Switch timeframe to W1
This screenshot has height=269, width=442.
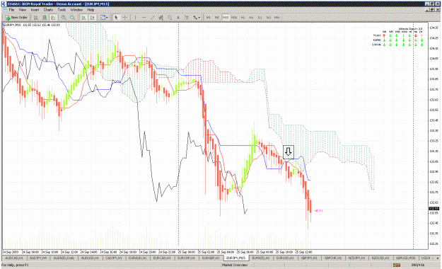tap(268, 18)
